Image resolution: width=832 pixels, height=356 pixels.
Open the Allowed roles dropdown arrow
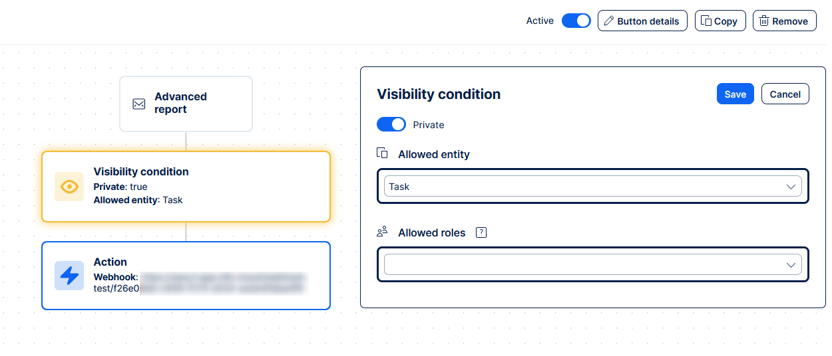point(791,265)
